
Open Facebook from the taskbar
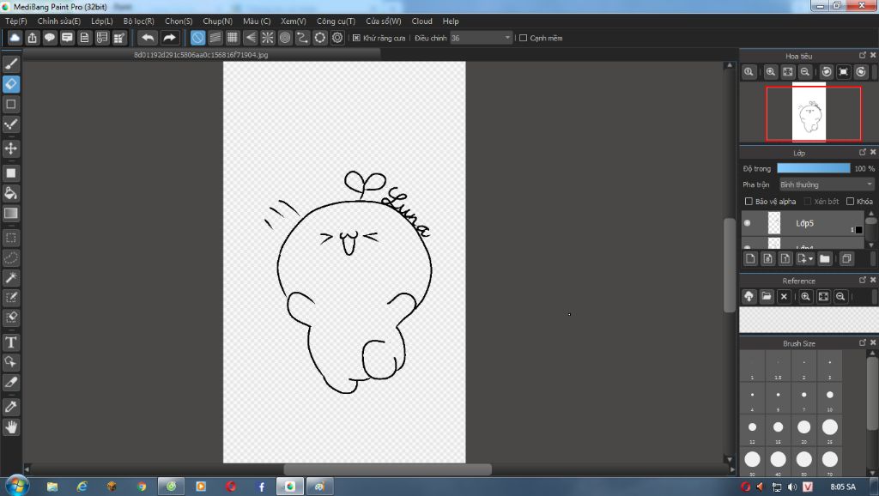click(x=261, y=487)
